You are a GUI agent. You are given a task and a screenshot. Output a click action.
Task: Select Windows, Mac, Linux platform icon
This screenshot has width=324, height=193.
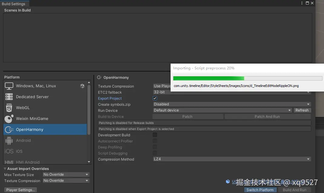[9, 86]
